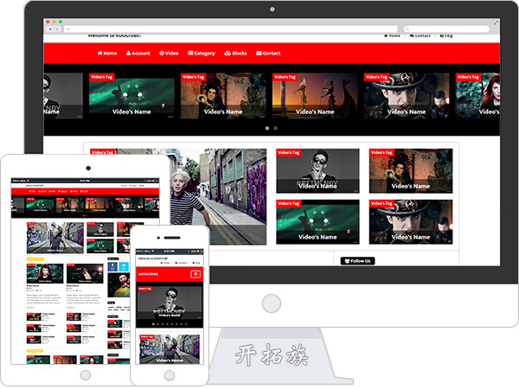Open the cartoon character thumbnail on the tablet
519x389 pixels.
119,285
